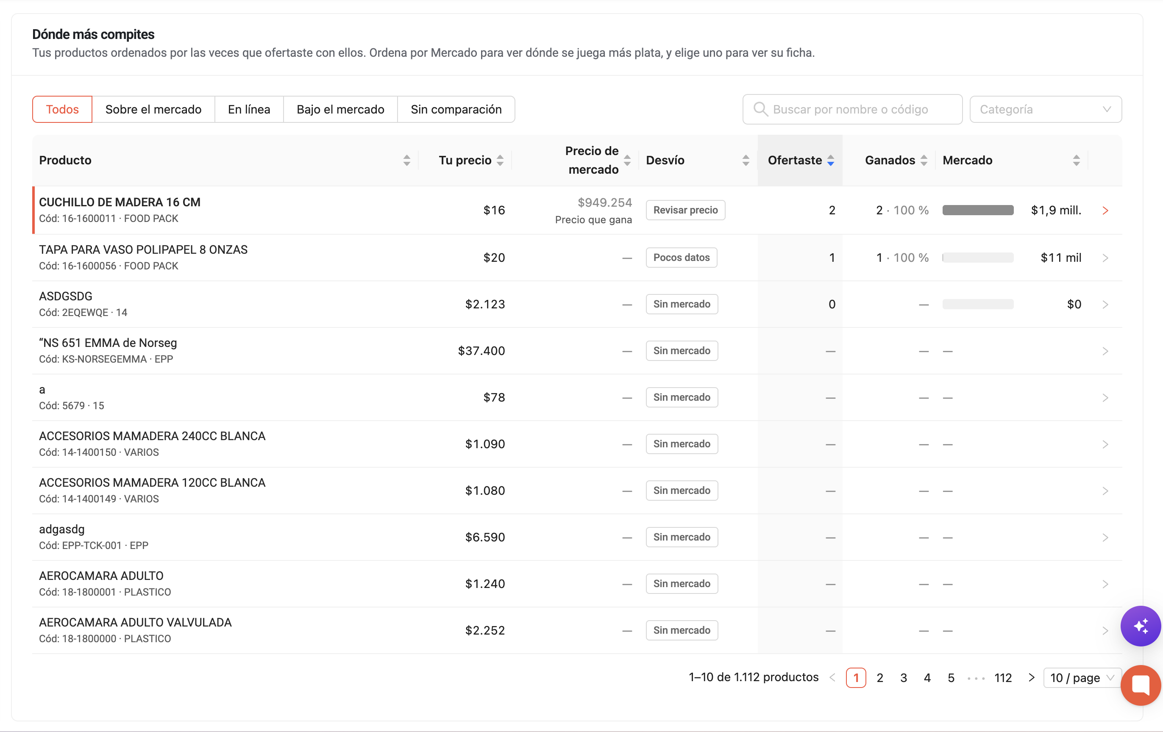
Task: Click ACCESORIOS MAMADERA 120CC BLANCA product name
Action: (152, 482)
